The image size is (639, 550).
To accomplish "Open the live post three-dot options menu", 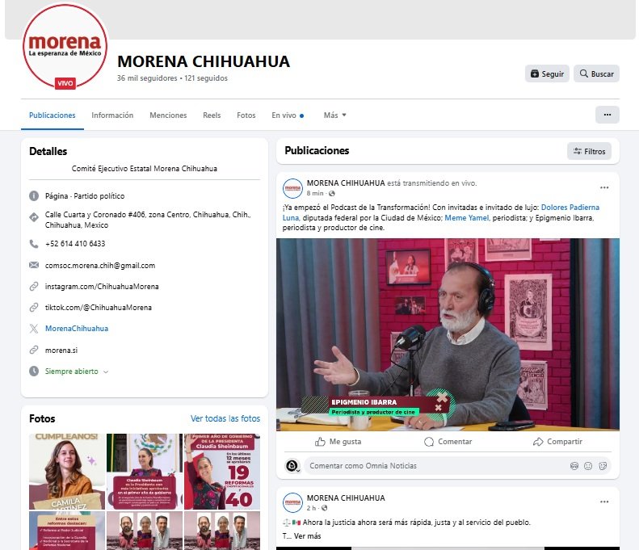I will (x=603, y=187).
